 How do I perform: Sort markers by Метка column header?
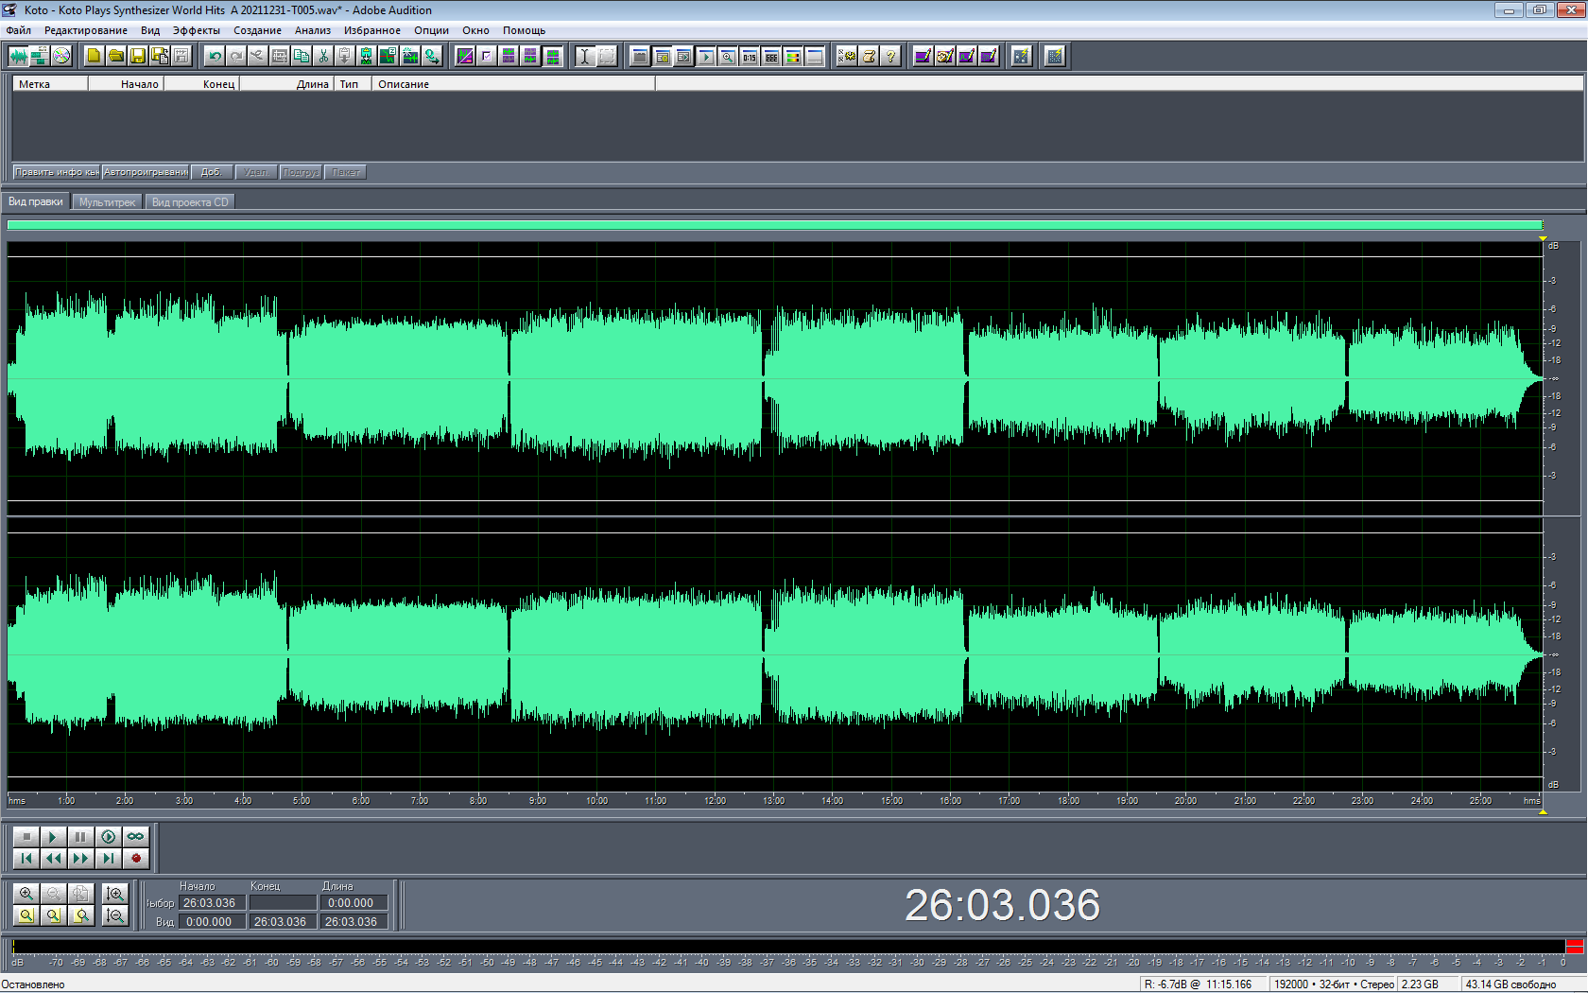point(50,84)
